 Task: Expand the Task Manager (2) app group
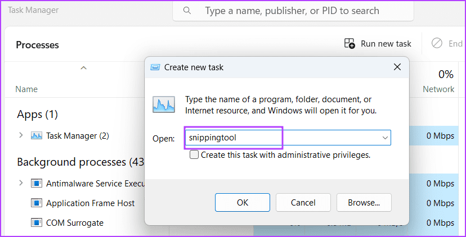tap(21, 135)
